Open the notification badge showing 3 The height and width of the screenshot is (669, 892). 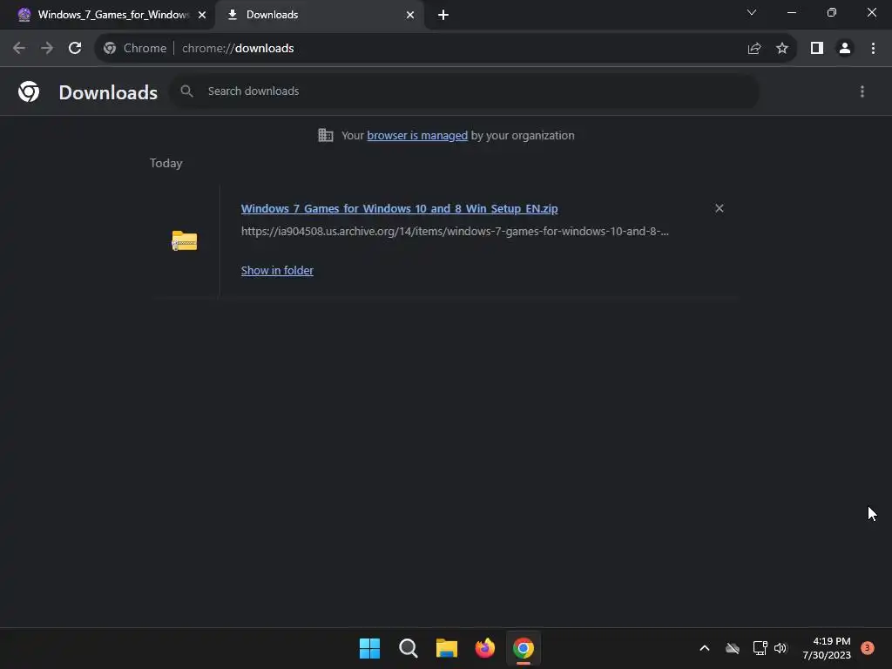coord(868,648)
